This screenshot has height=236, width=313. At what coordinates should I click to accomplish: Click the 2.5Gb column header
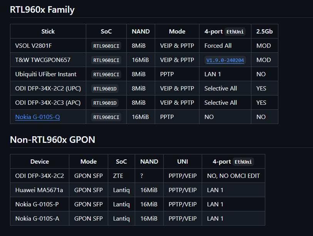(x=264, y=31)
